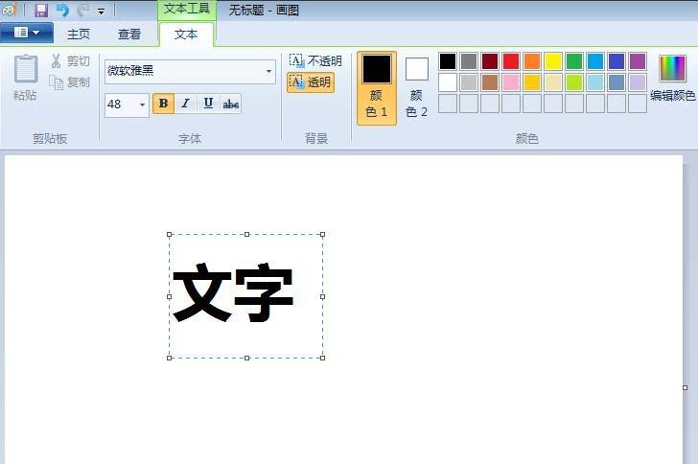
Task: Select 不透明 opaque background option
Action: [315, 61]
